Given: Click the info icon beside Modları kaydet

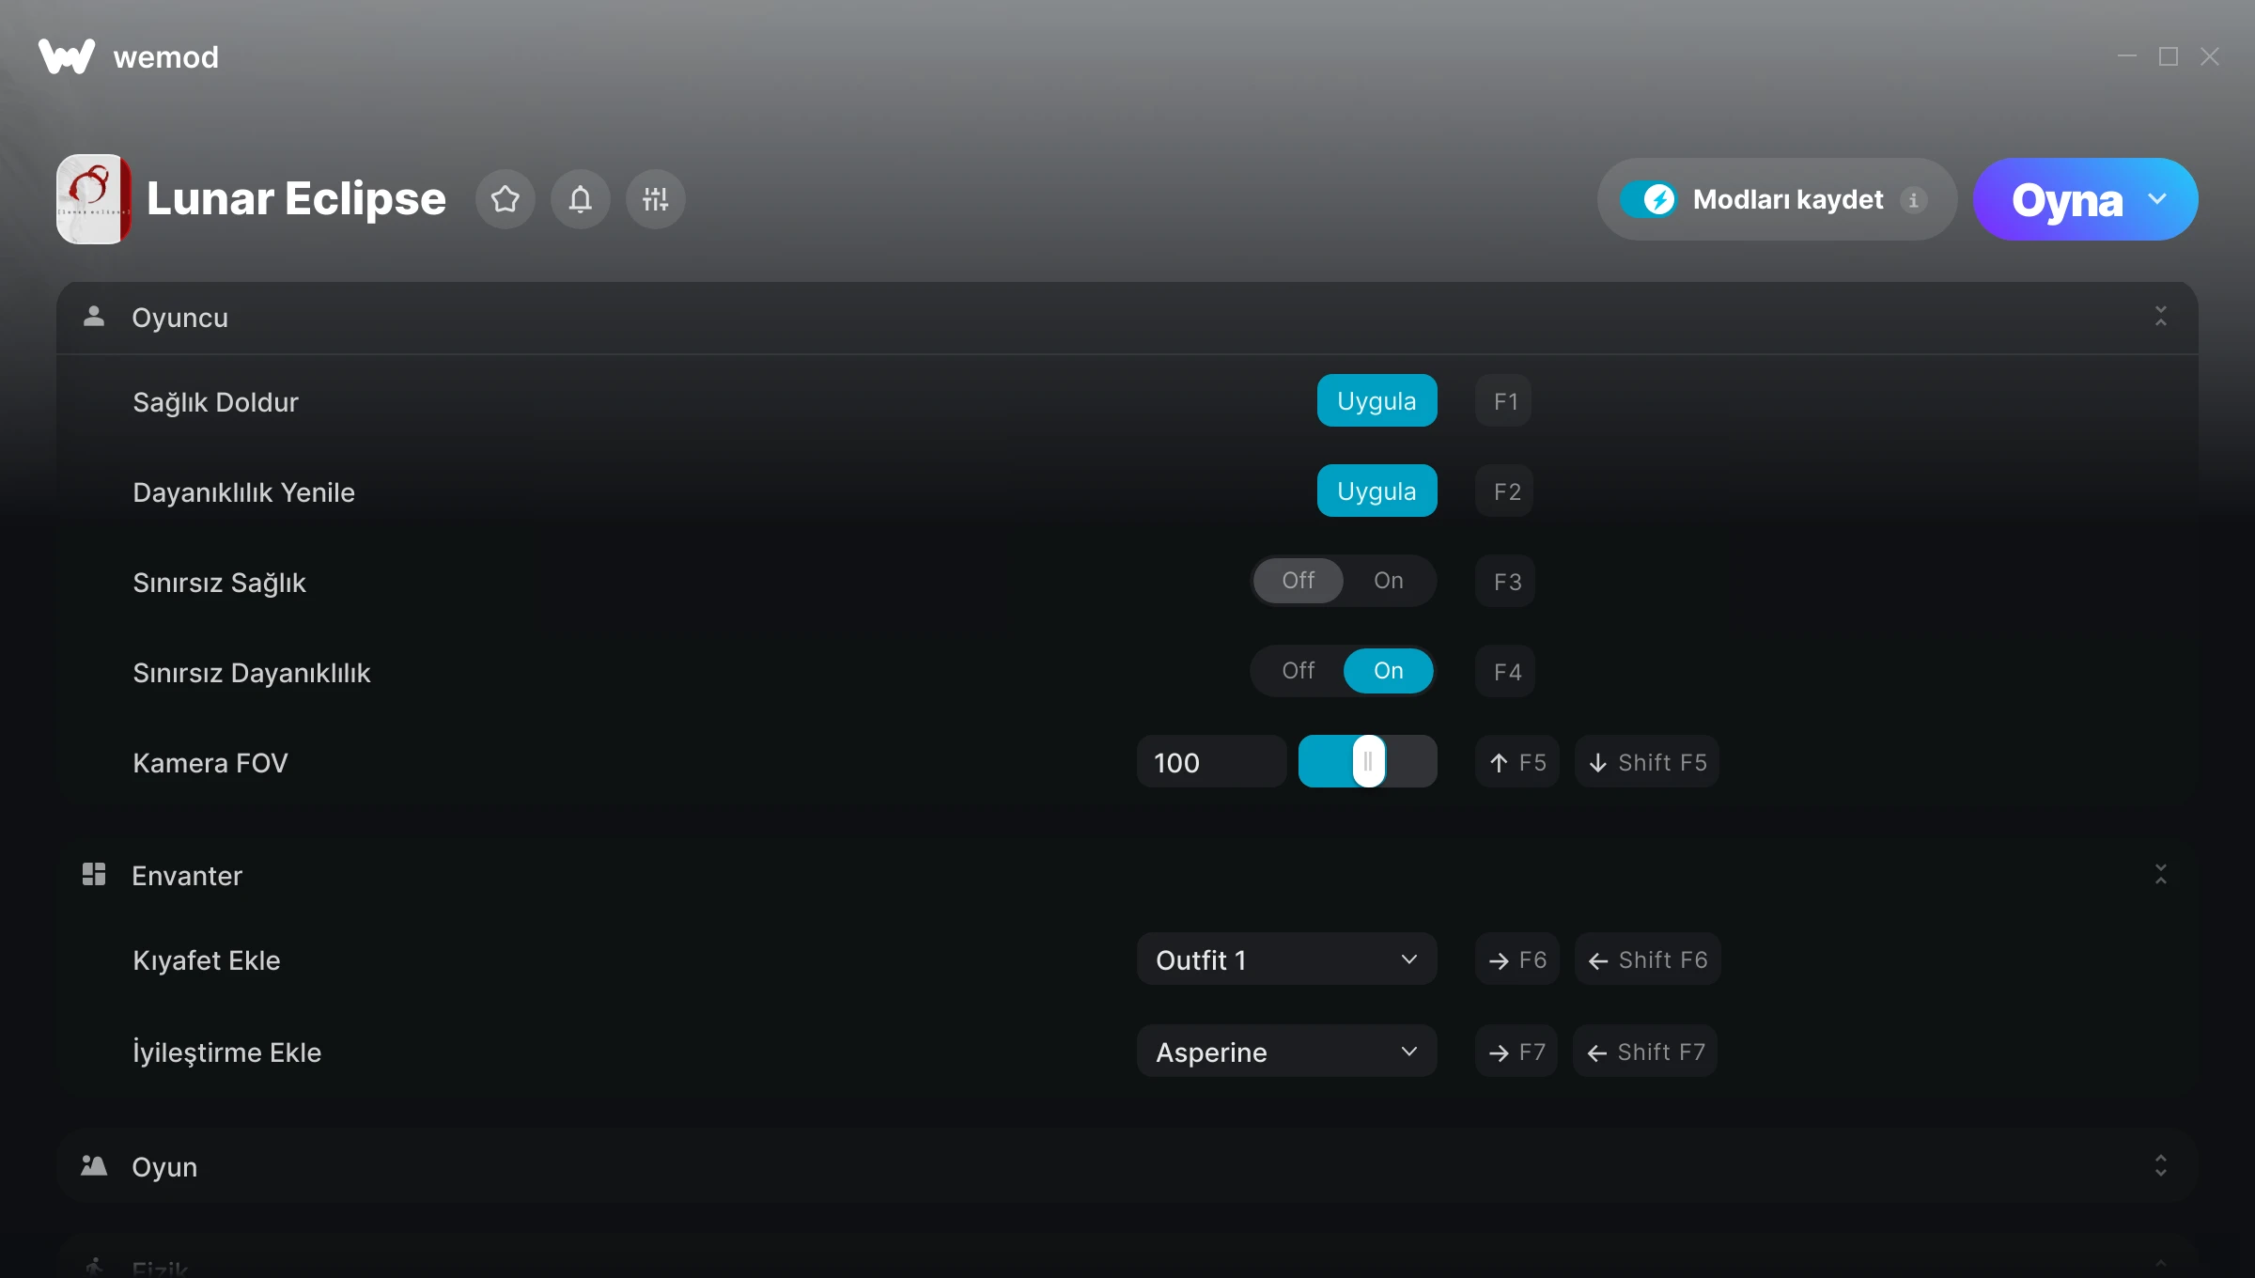Looking at the screenshot, I should (x=1913, y=200).
